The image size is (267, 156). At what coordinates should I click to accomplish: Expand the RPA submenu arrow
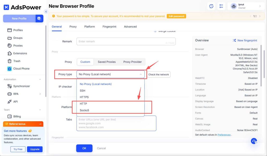point(40,94)
